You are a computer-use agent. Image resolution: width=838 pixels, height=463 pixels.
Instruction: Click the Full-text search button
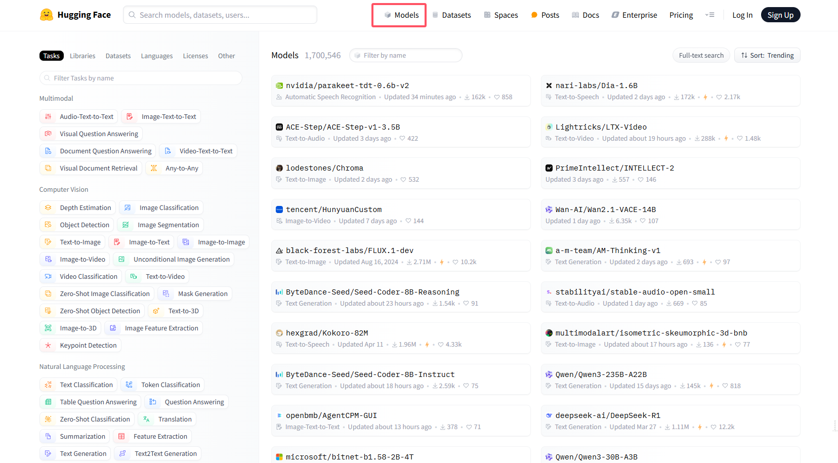[701, 55]
